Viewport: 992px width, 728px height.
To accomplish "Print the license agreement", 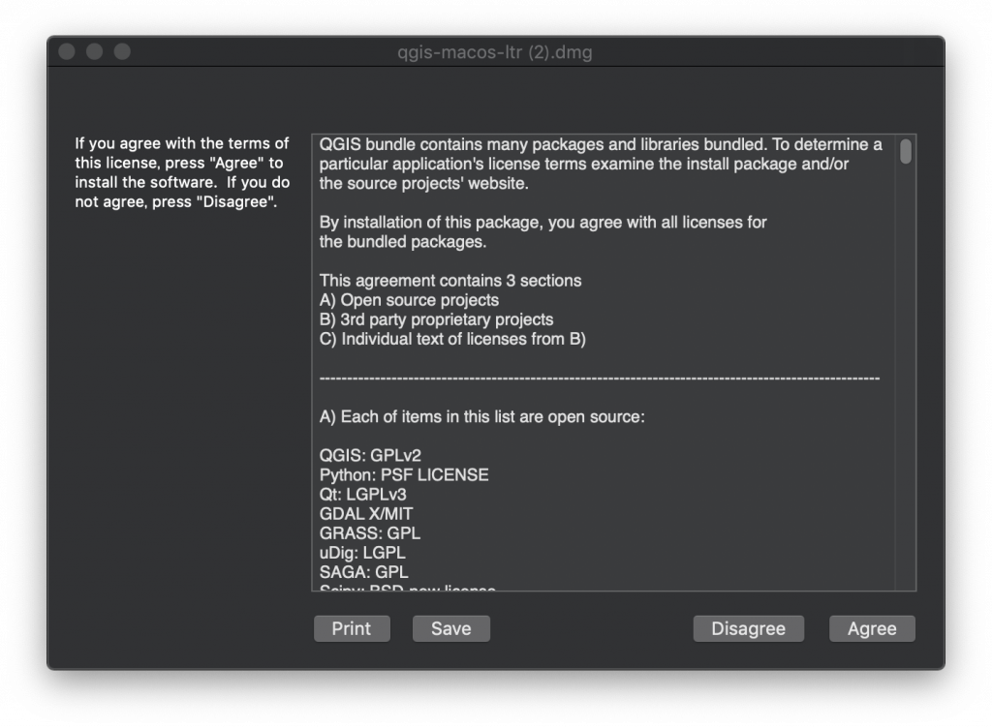I will pyautogui.click(x=352, y=629).
